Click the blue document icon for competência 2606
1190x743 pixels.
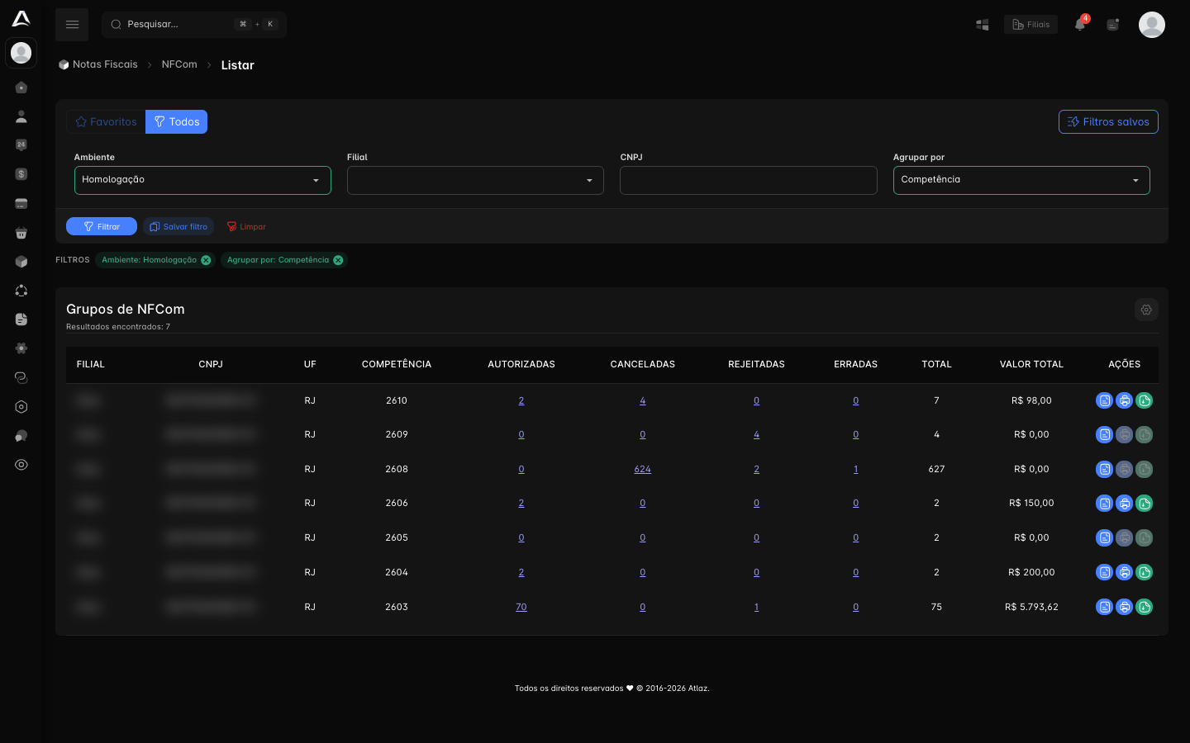pos(1104,503)
